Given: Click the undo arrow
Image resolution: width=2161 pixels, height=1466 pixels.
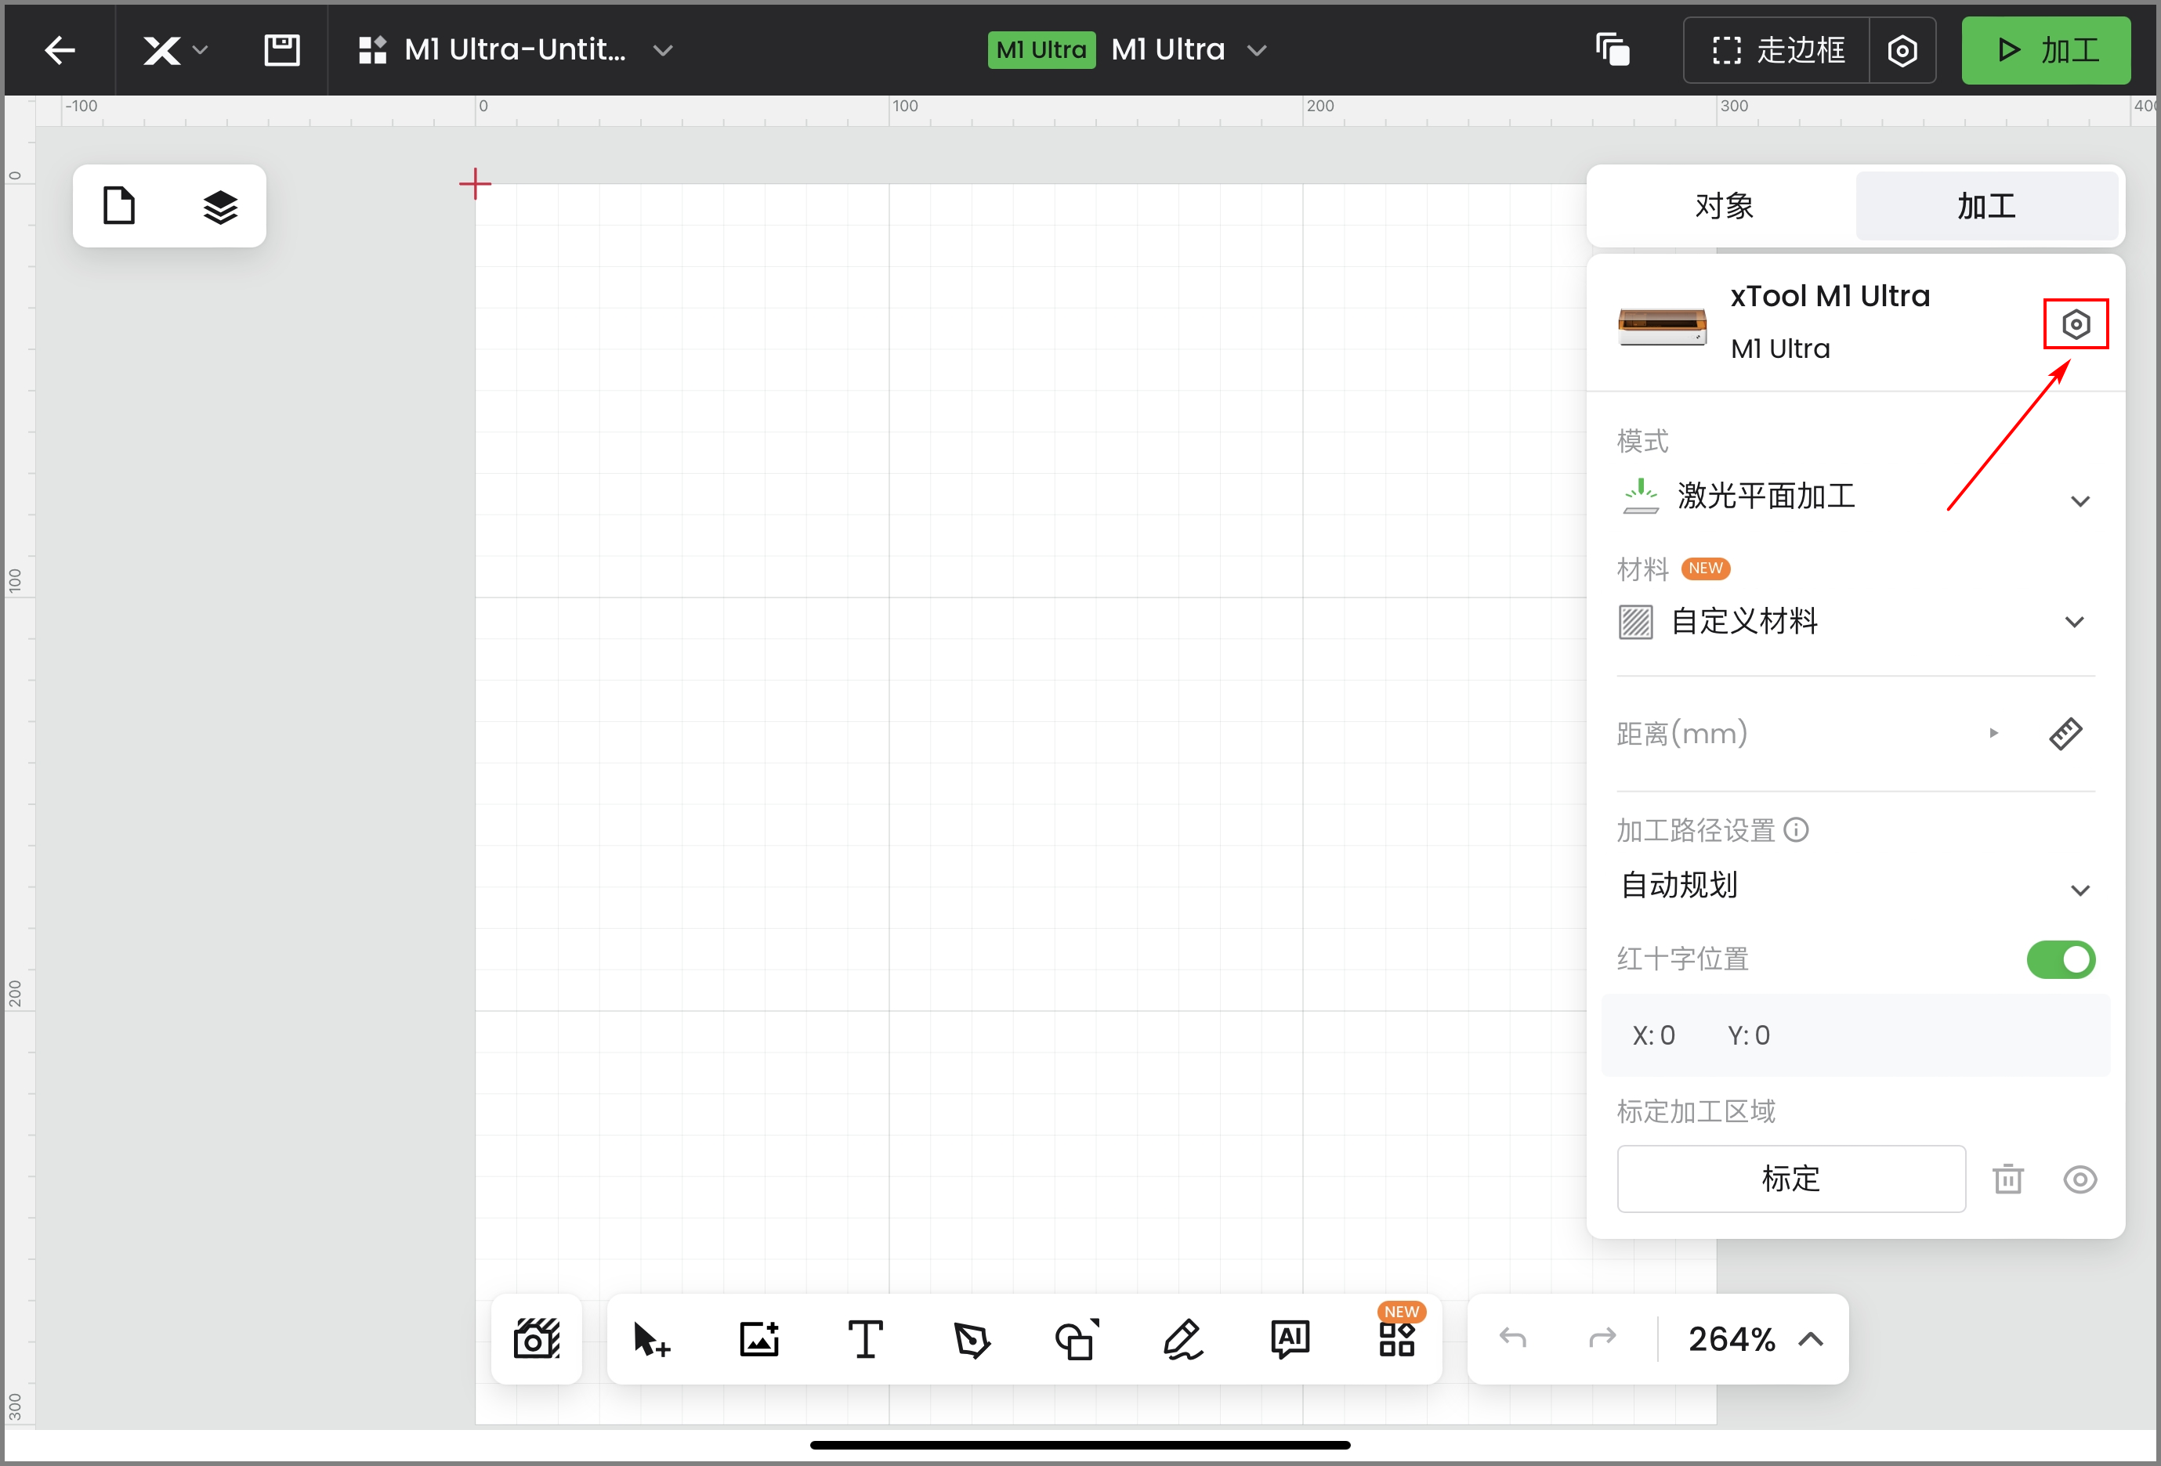Looking at the screenshot, I should point(1513,1338).
